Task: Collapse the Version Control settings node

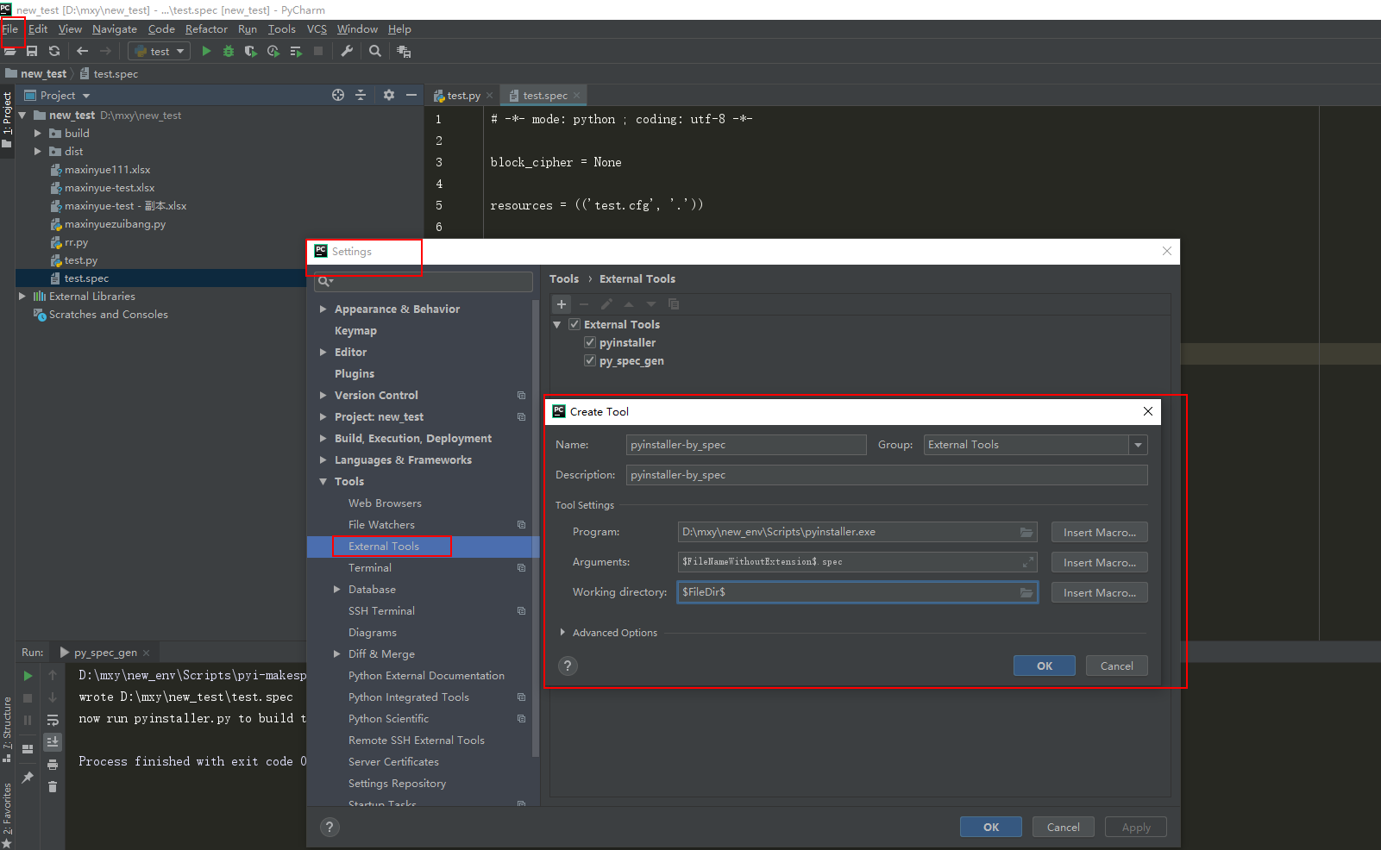Action: tap(323, 395)
